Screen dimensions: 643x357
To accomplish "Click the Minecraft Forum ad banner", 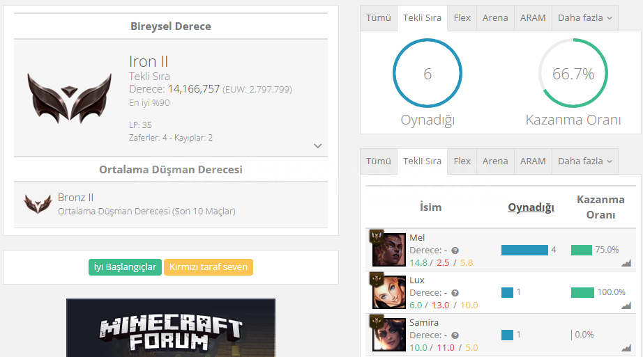I will click(x=171, y=328).
